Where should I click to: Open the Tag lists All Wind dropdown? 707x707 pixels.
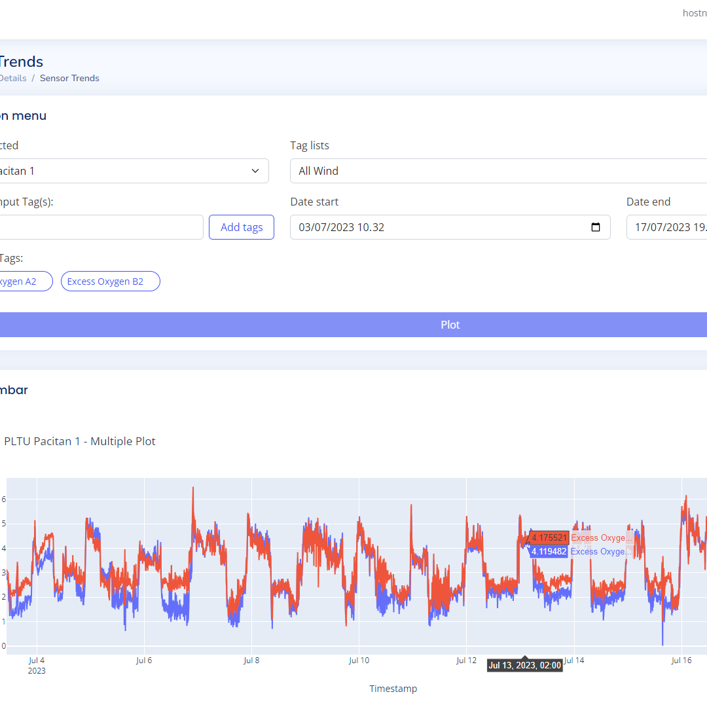pos(498,171)
